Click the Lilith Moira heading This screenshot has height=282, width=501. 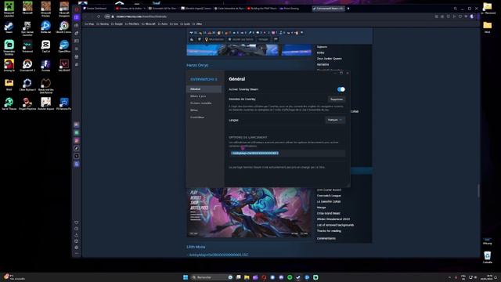[x=196, y=247]
